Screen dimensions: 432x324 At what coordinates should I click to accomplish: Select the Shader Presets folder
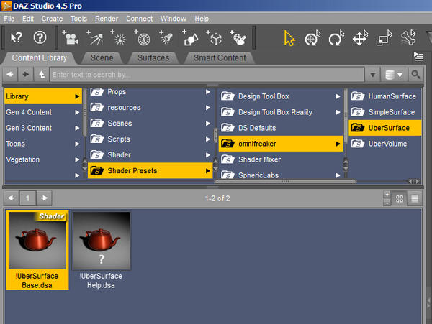pos(150,171)
